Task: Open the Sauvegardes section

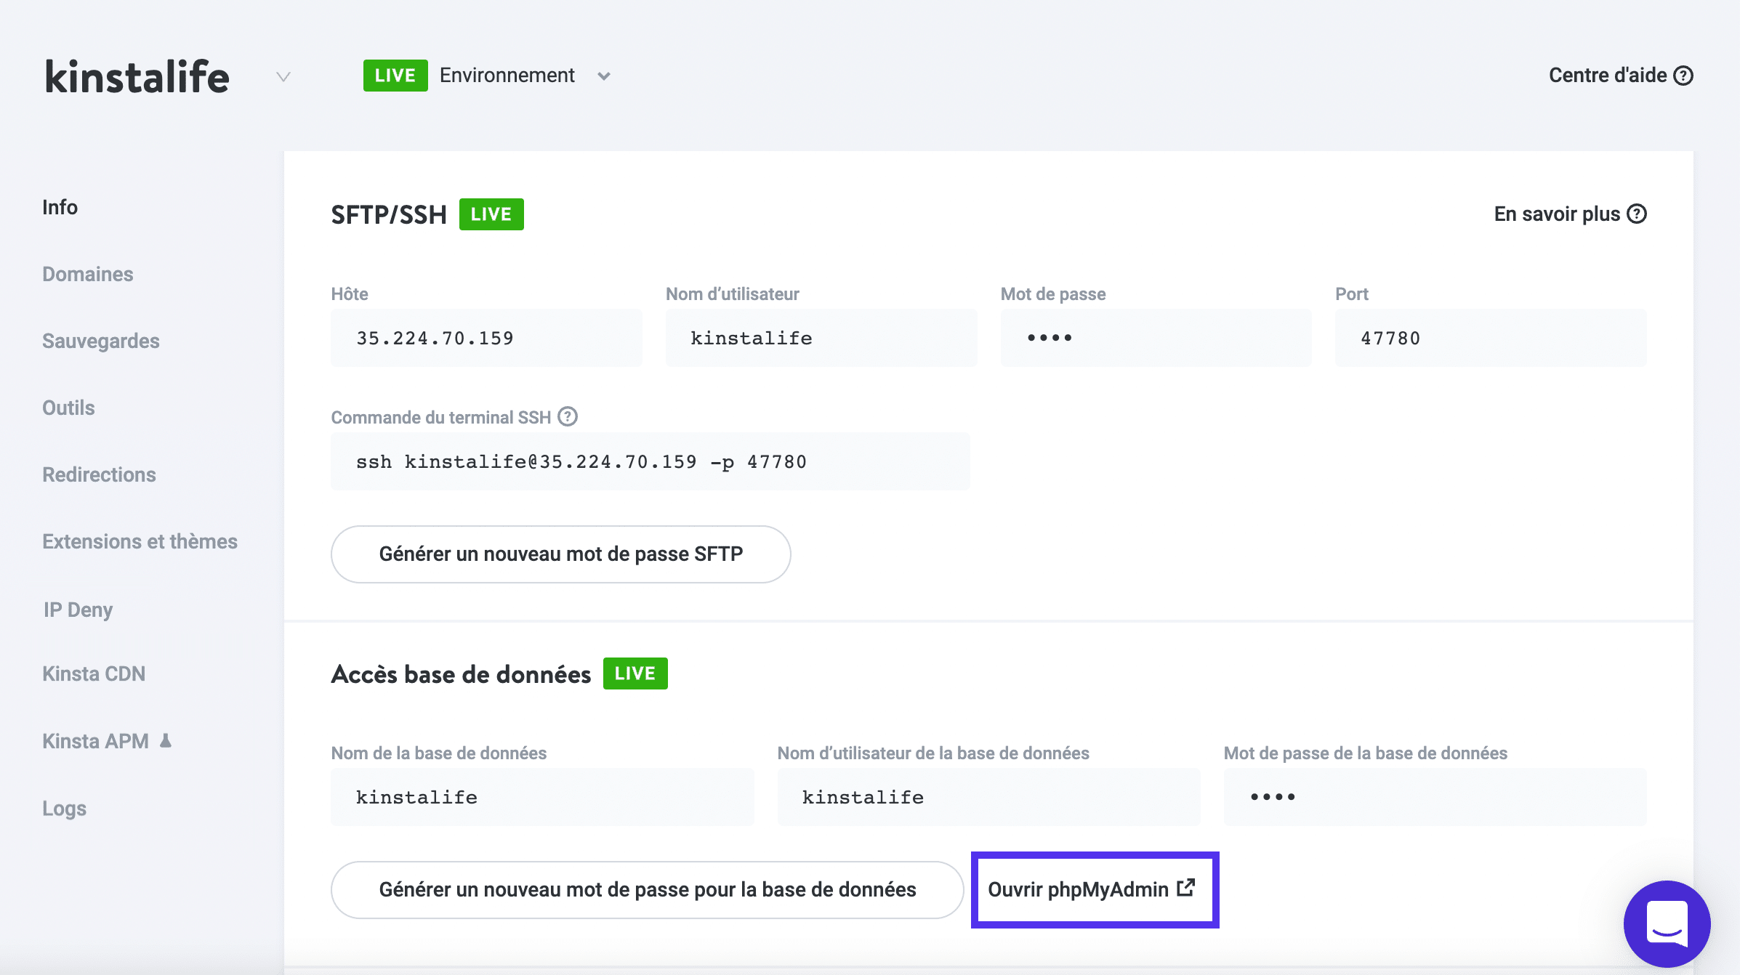Action: point(101,341)
